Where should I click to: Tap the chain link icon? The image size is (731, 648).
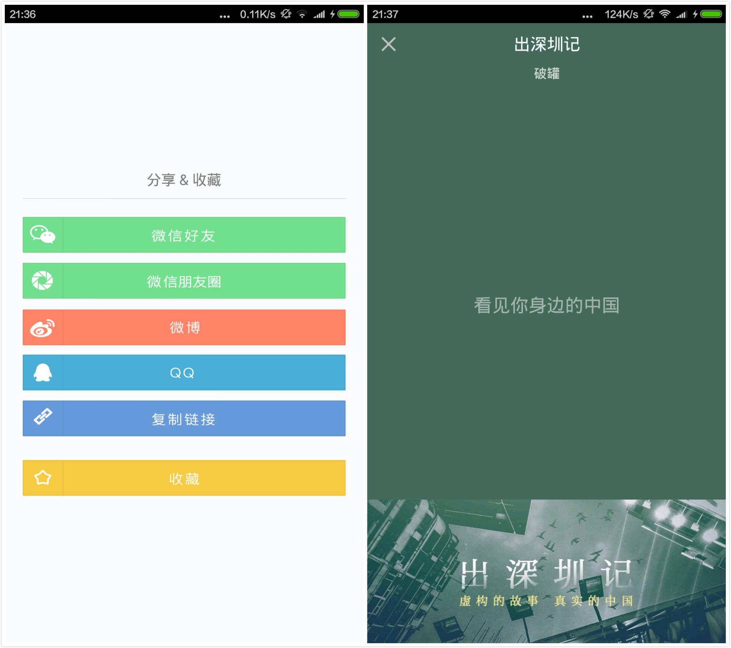pyautogui.click(x=43, y=417)
